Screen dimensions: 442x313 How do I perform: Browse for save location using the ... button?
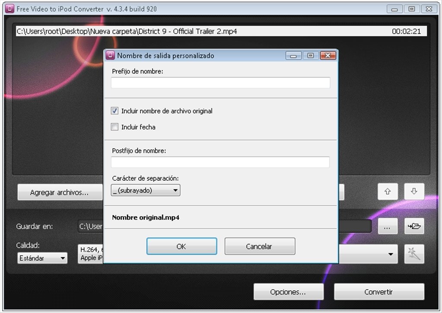[388, 226]
